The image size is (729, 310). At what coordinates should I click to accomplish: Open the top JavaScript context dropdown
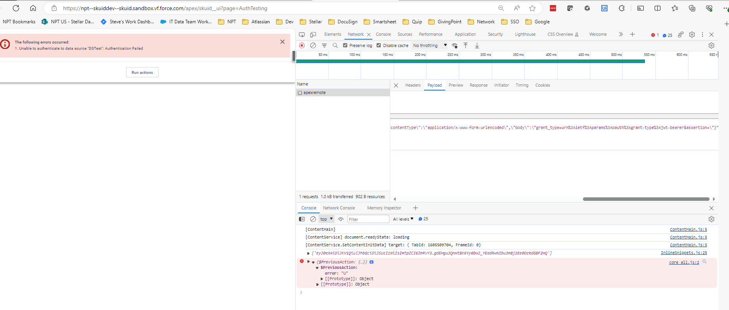coord(326,219)
